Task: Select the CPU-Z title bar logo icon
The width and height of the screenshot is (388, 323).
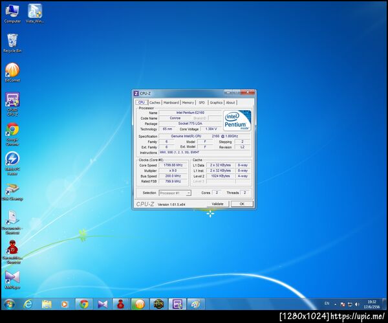Action: pos(136,93)
